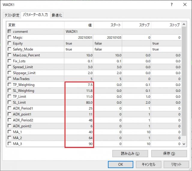This screenshot has width=192, height=171.
Task: Check the Safety_Mode checkbox
Action: click(x=9, y=49)
